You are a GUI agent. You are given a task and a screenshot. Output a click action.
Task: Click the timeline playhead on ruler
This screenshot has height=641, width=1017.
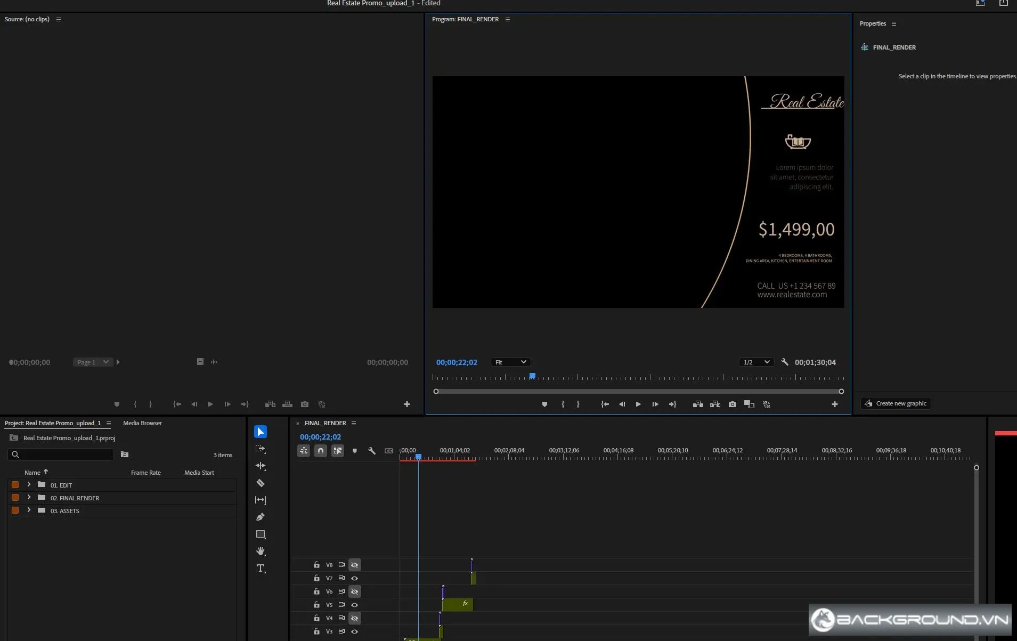click(418, 457)
